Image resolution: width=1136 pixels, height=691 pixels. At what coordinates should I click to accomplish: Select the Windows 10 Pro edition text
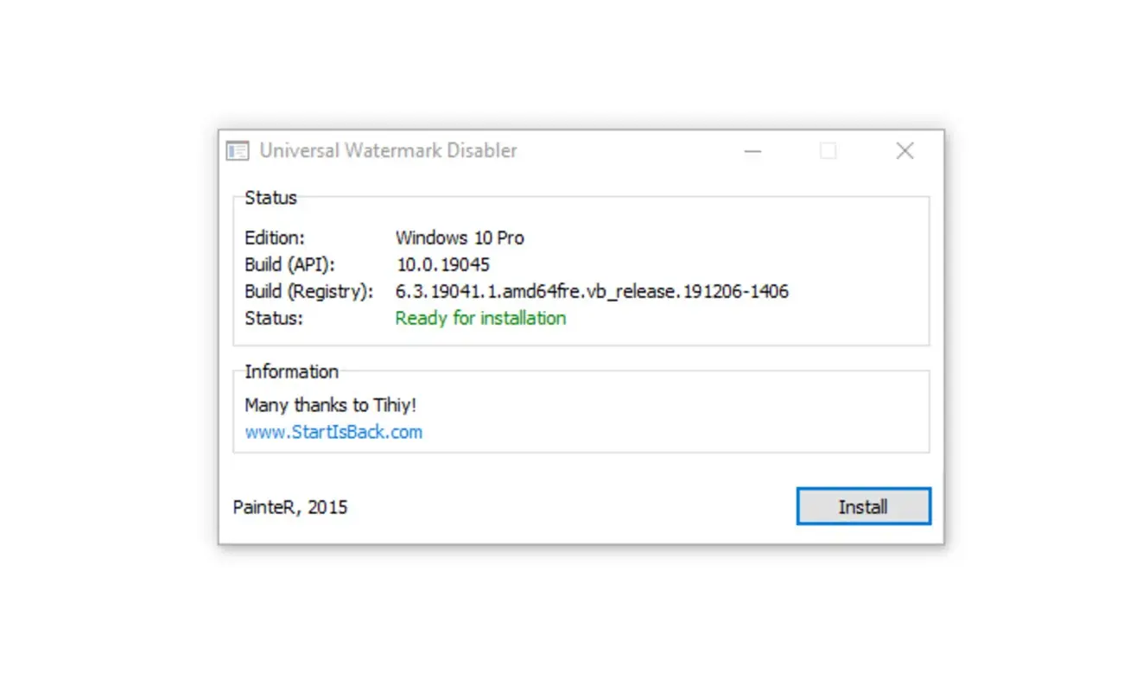tap(459, 238)
